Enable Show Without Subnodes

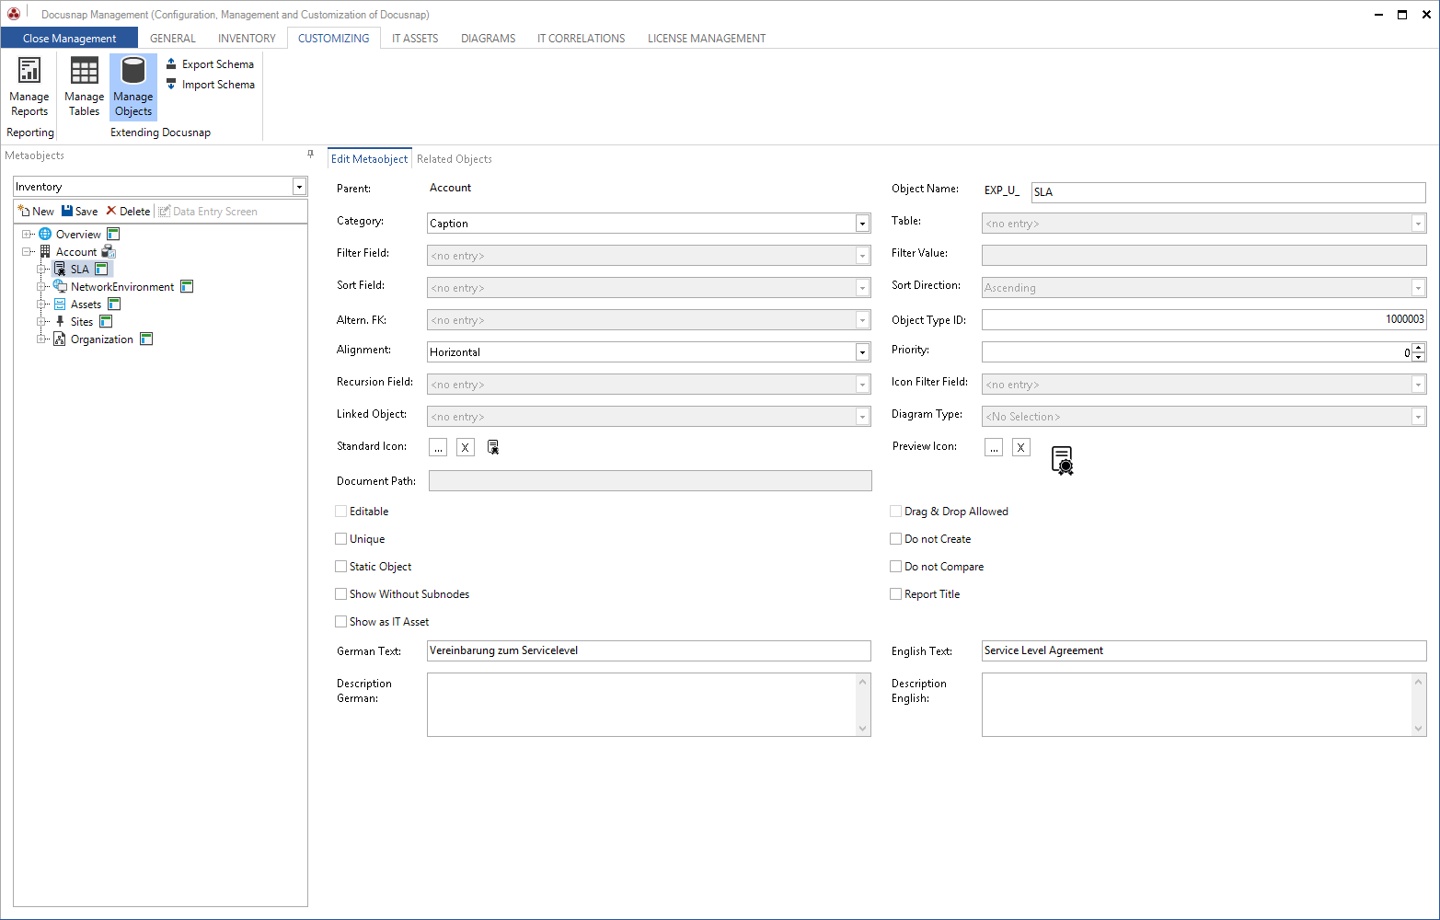[341, 594]
